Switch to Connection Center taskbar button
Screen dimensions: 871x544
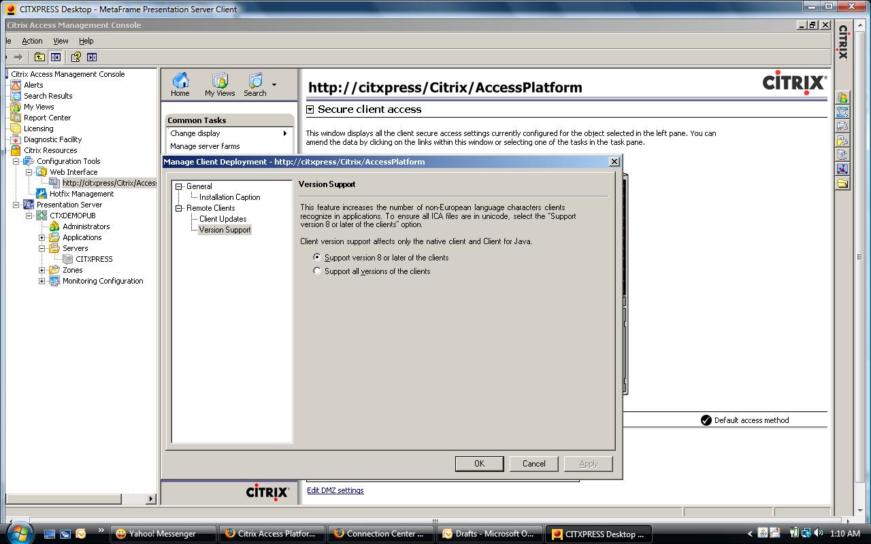pyautogui.click(x=380, y=534)
